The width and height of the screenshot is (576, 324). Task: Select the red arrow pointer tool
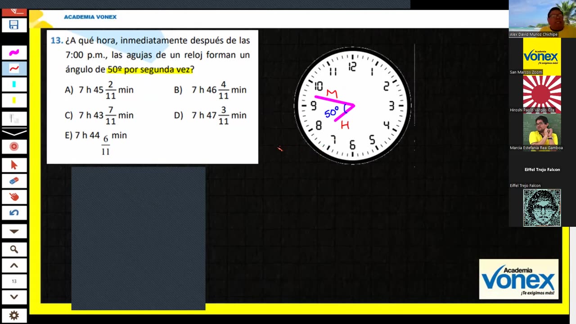click(14, 165)
